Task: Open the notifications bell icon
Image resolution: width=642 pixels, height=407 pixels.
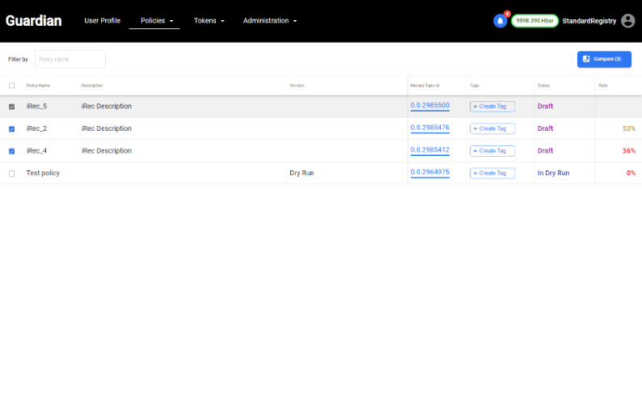Action: coord(500,21)
